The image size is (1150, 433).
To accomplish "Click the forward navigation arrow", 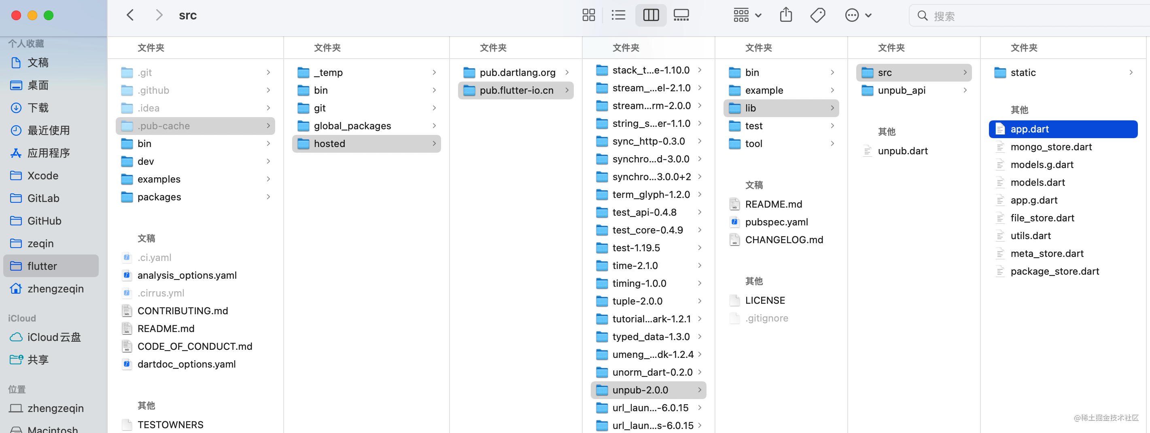I will coord(159,15).
